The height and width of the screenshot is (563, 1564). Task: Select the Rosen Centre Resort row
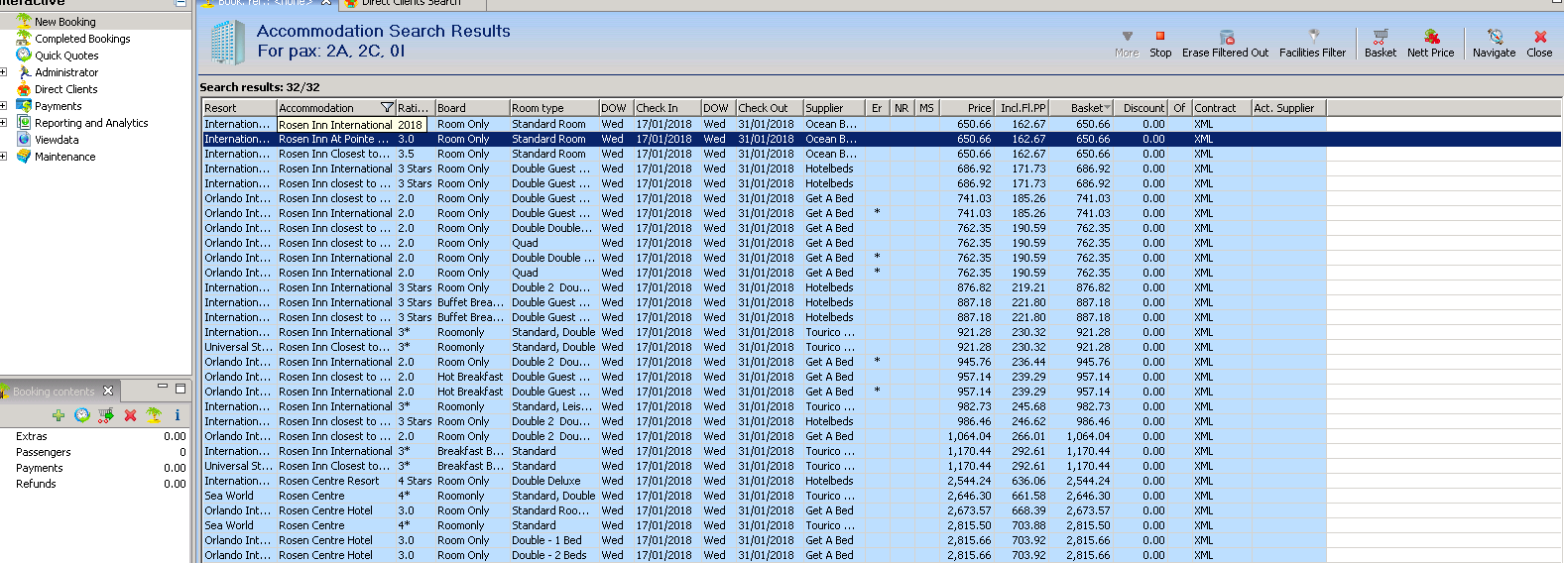329,481
